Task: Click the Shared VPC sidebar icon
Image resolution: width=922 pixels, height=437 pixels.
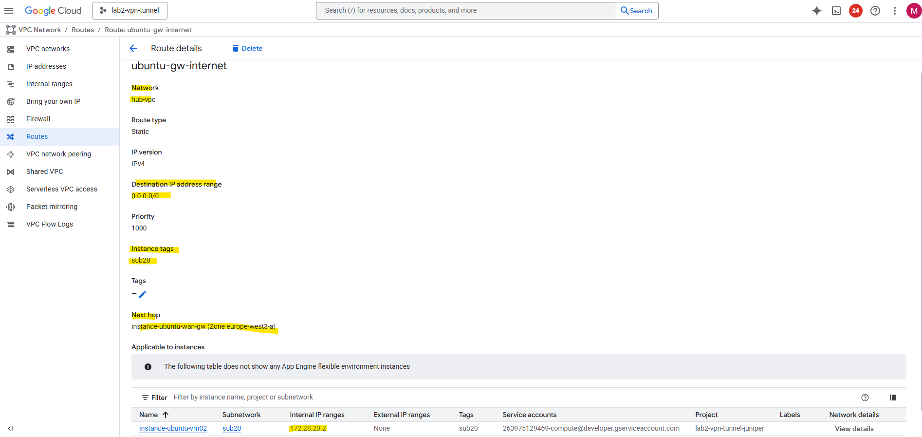Action: pyautogui.click(x=11, y=172)
